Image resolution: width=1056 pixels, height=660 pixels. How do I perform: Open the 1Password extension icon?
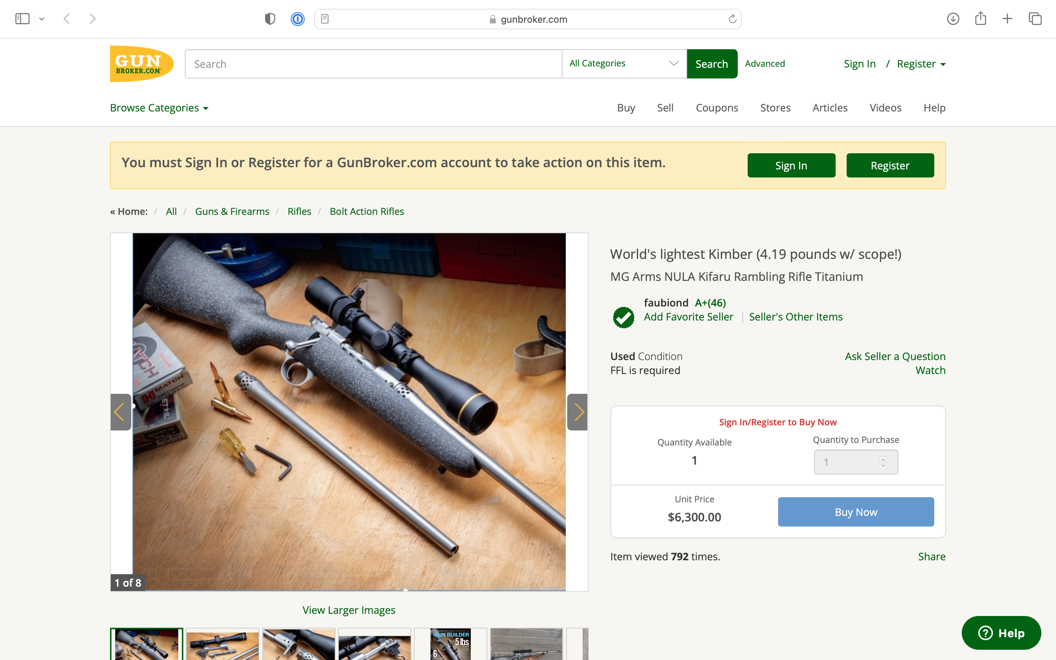coord(298,19)
